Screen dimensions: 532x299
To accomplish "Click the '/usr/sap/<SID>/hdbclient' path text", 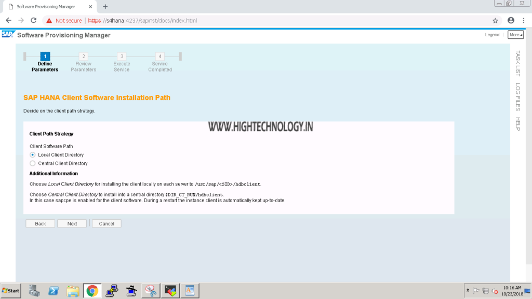I will [228, 184].
